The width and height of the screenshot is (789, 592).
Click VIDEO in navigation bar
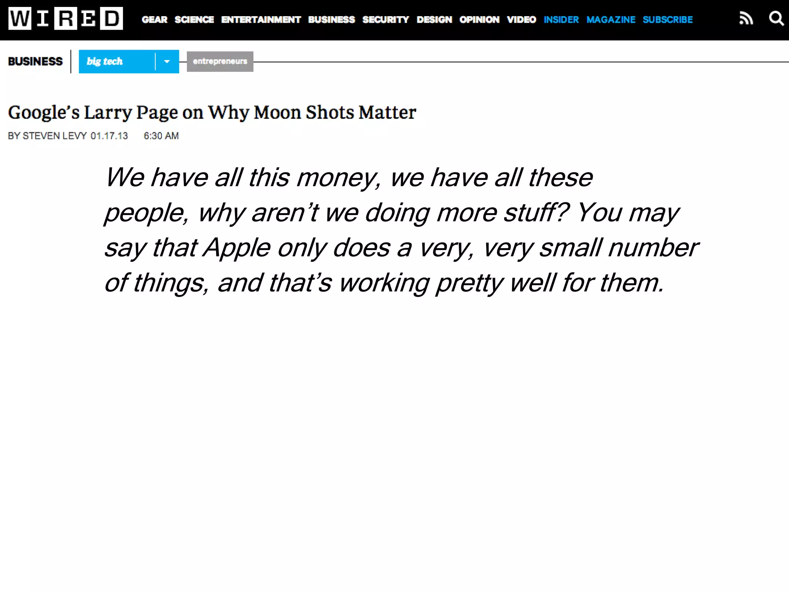pyautogui.click(x=521, y=20)
